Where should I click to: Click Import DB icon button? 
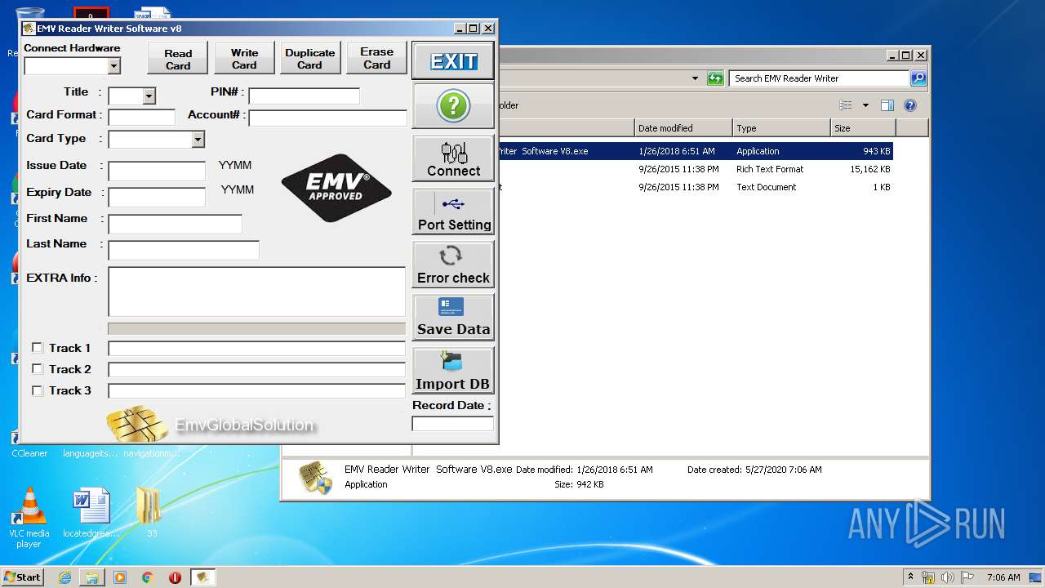pyautogui.click(x=453, y=371)
